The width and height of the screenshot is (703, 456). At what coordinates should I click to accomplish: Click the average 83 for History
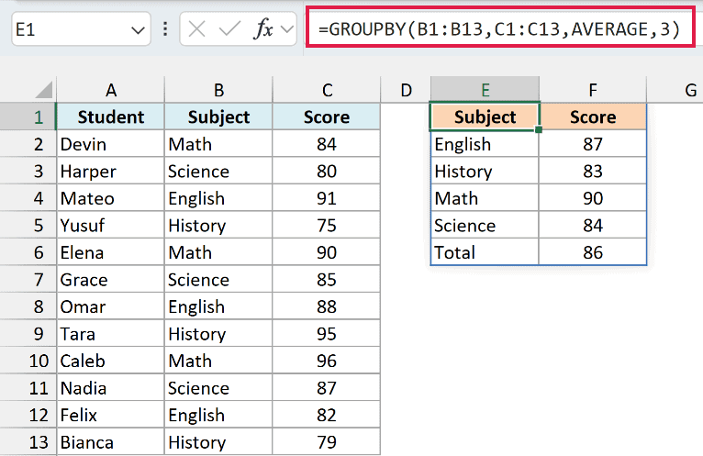pos(593,172)
